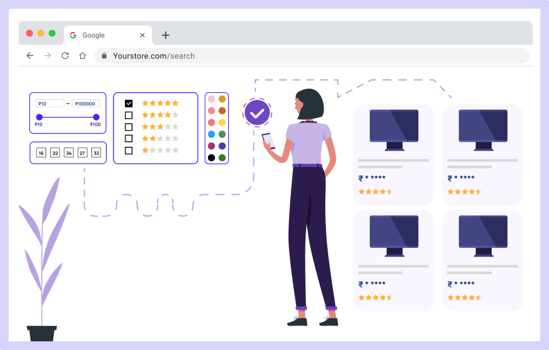Image resolution: width=549 pixels, height=350 pixels.
Task: Pick the dark green color swatch
Action: [222, 157]
